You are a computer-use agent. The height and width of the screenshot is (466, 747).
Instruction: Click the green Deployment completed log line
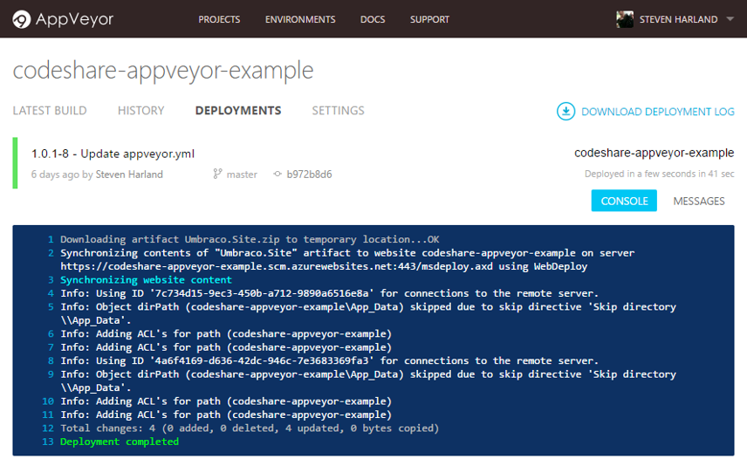tap(119, 442)
